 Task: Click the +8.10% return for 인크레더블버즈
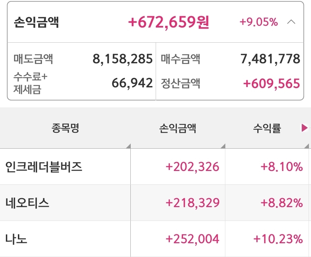[x=282, y=167]
